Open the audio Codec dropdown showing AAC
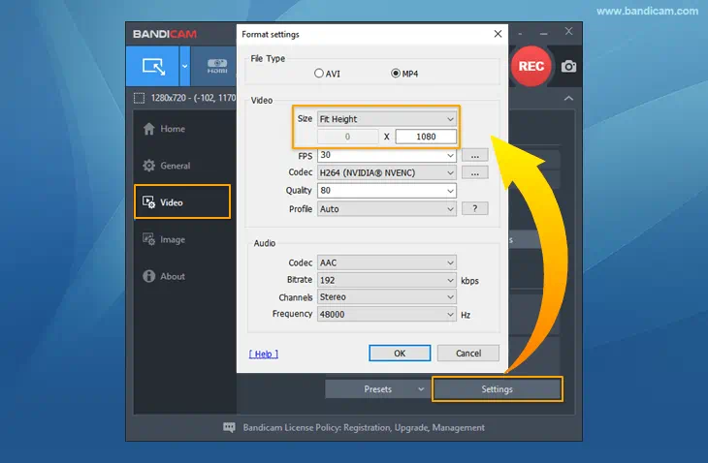The height and width of the screenshot is (463, 708). (x=387, y=262)
